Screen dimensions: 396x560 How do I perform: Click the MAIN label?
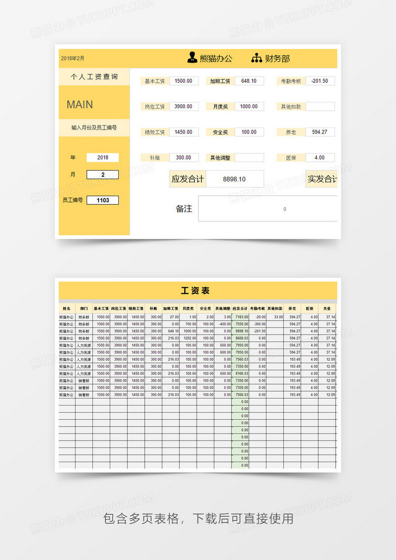coord(80,104)
